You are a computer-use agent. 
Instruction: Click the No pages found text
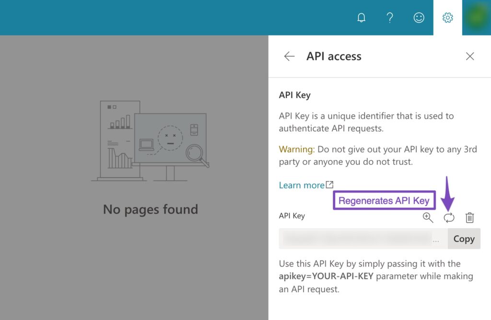pyautogui.click(x=151, y=209)
